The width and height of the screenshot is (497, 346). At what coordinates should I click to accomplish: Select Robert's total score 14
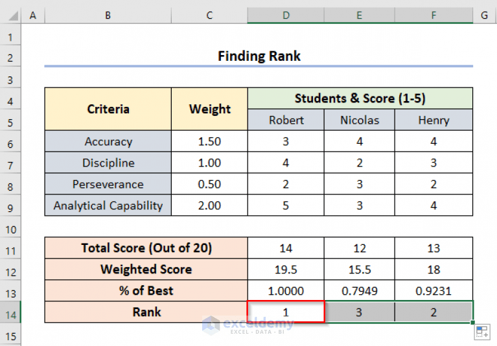click(286, 248)
